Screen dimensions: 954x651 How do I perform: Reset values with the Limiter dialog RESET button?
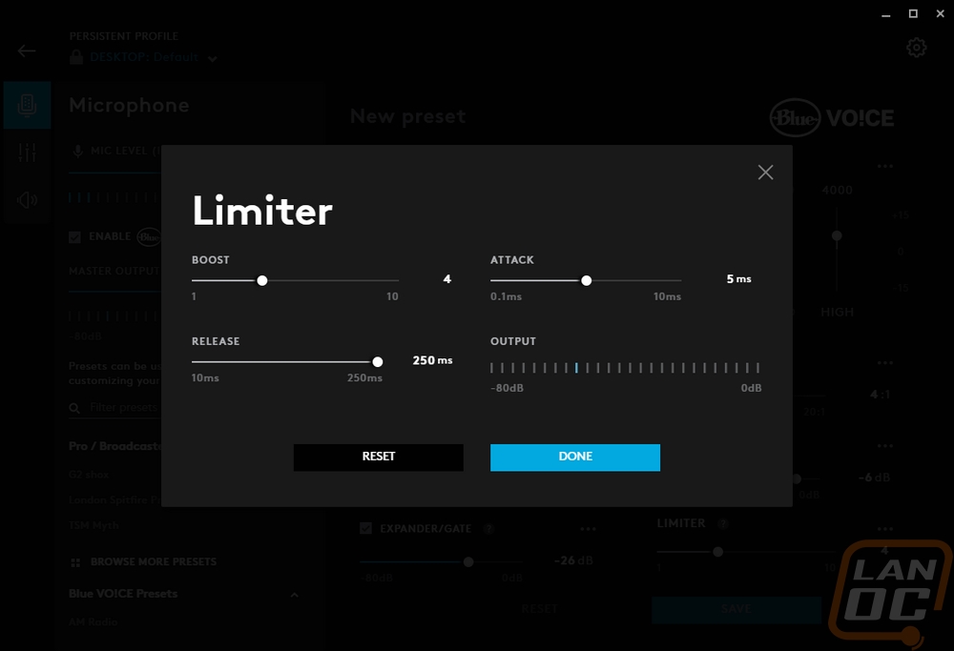(x=379, y=458)
